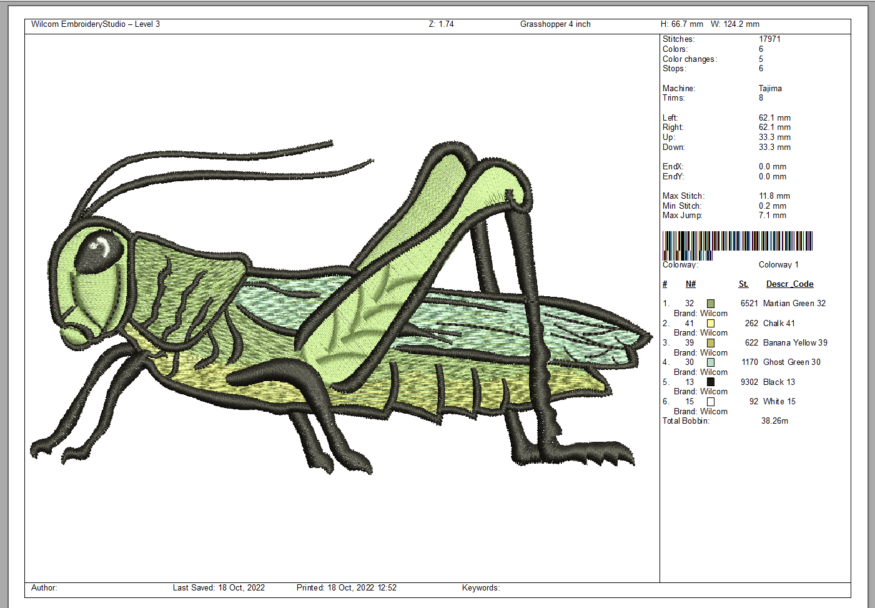Click the 'White 15' thread name
Viewport: 875px width, 608px height.
[x=779, y=402]
